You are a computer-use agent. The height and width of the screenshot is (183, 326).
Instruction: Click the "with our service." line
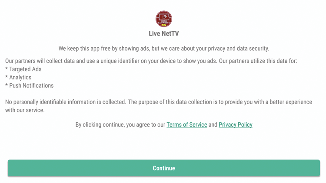coord(25,110)
